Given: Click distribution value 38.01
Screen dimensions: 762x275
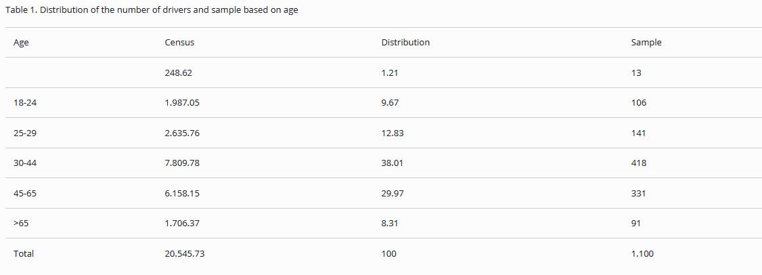Looking at the screenshot, I should 393,163.
